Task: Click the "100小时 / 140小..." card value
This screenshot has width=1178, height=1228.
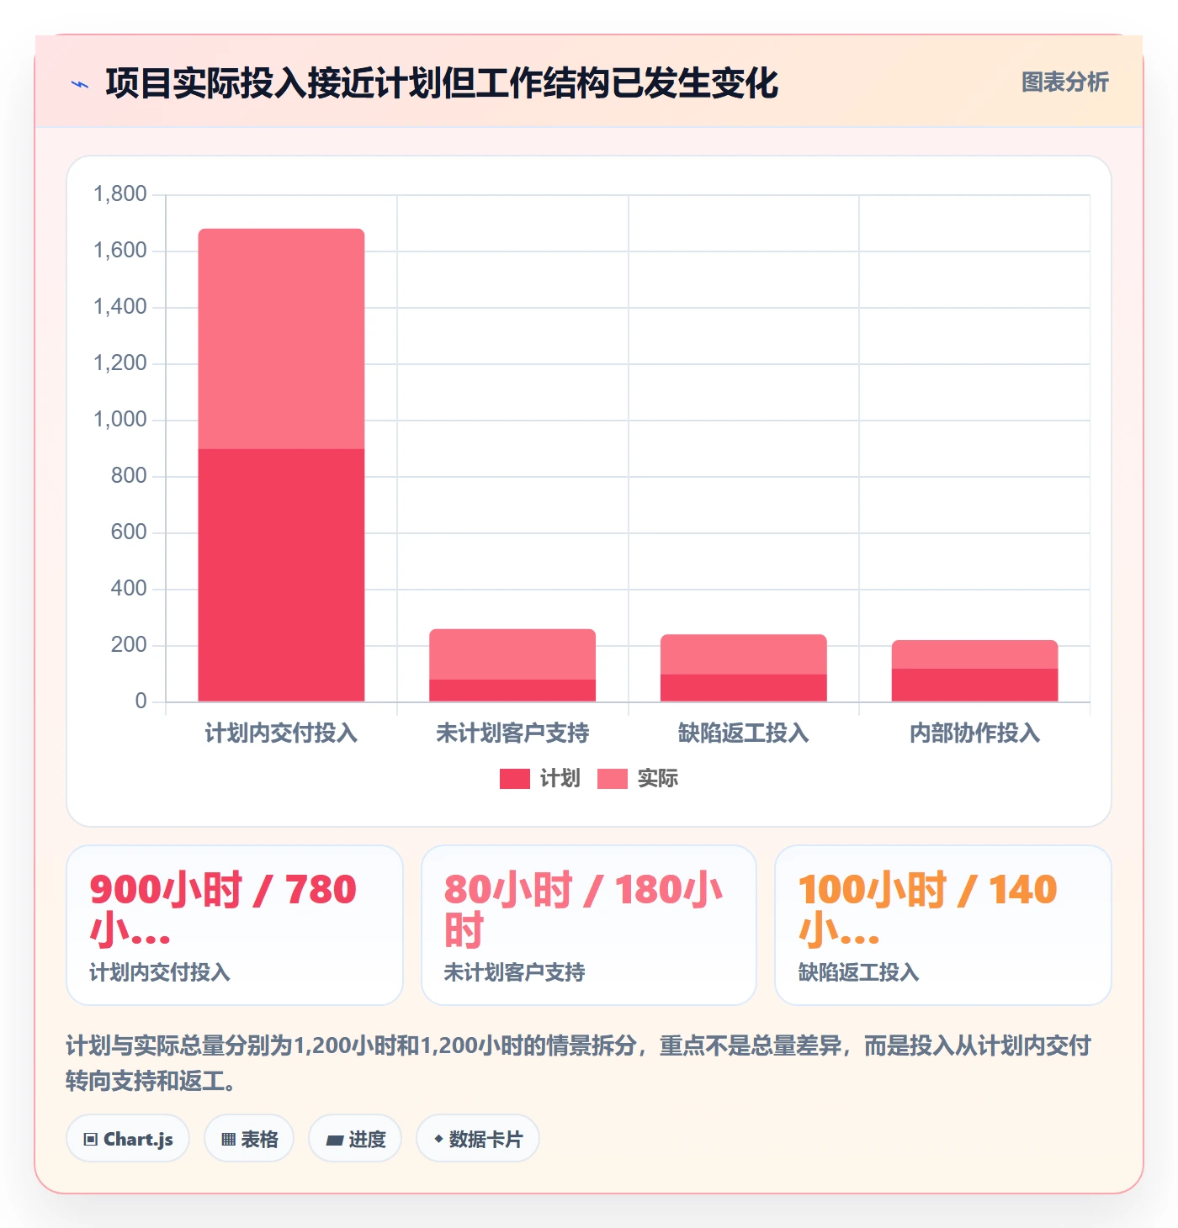Action: coord(928,909)
